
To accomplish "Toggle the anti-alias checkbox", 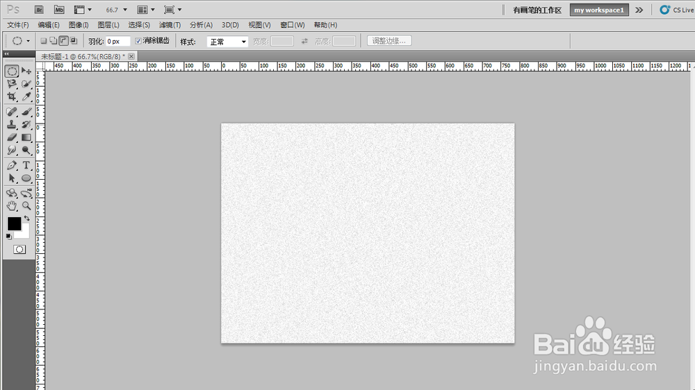I will point(138,41).
